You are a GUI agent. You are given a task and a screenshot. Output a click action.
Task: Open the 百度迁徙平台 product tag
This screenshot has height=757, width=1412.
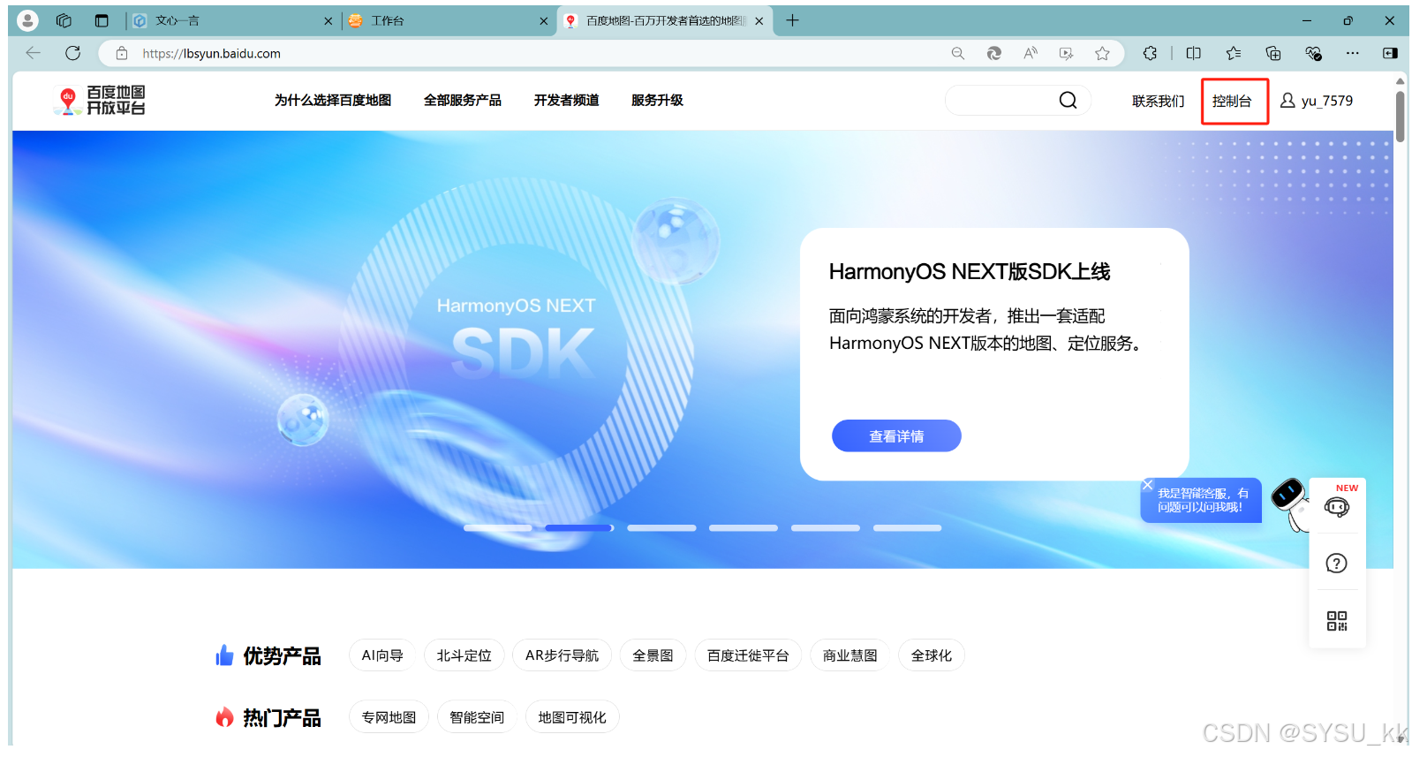[748, 655]
